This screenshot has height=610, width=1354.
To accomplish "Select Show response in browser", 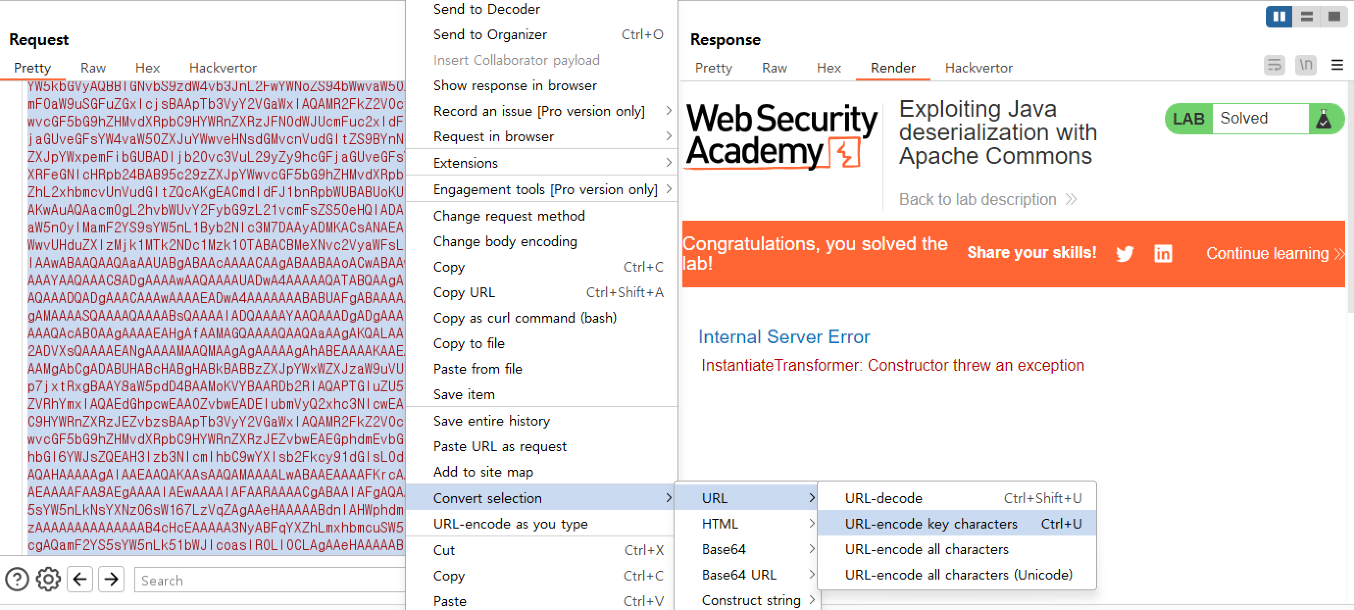I will click(x=541, y=85).
